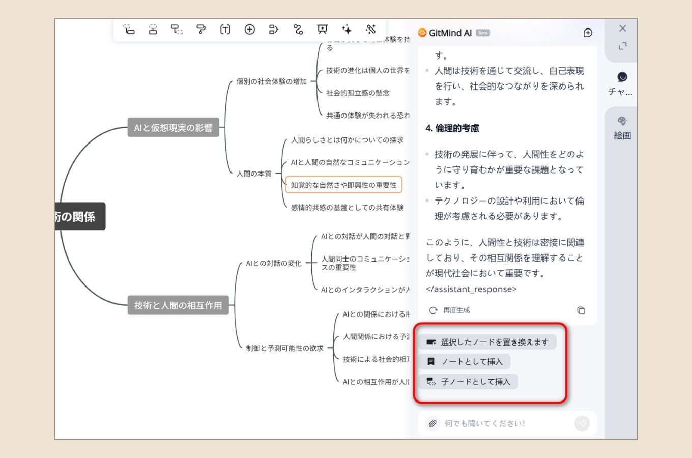Select the AIとの対話が人間の対話と node

pyautogui.click(x=365, y=236)
